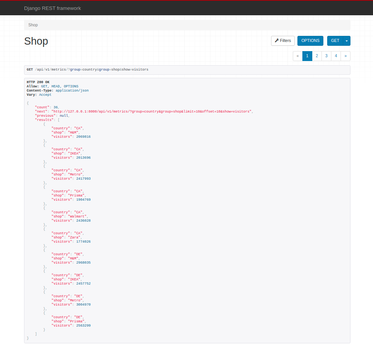Click the Shop page heading
This screenshot has height=351, width=373.
tap(36, 41)
